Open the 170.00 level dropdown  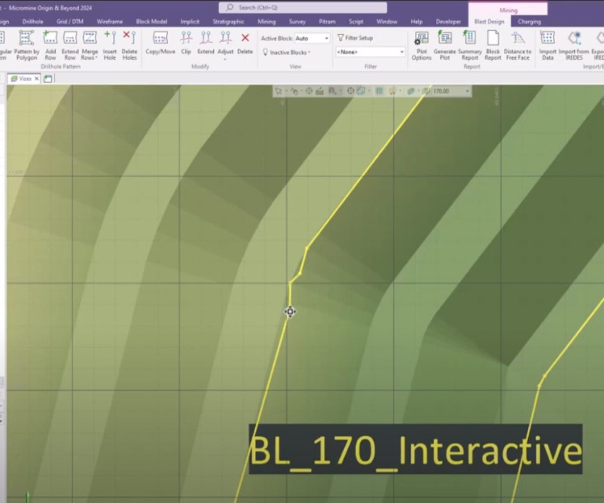[467, 91]
